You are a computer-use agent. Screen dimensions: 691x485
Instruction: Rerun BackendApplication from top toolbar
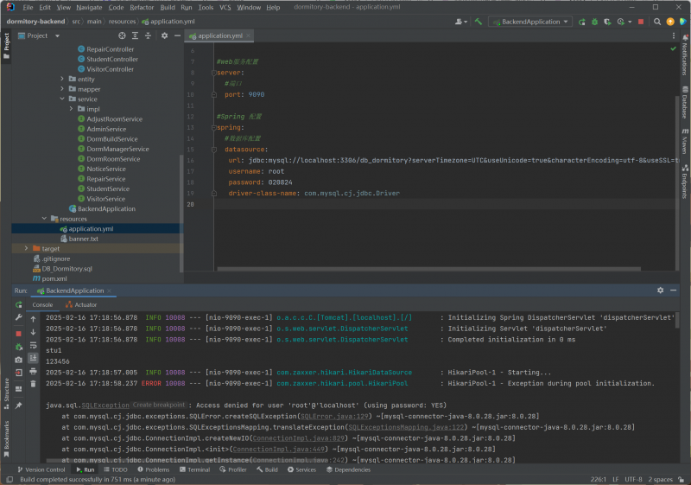click(581, 22)
